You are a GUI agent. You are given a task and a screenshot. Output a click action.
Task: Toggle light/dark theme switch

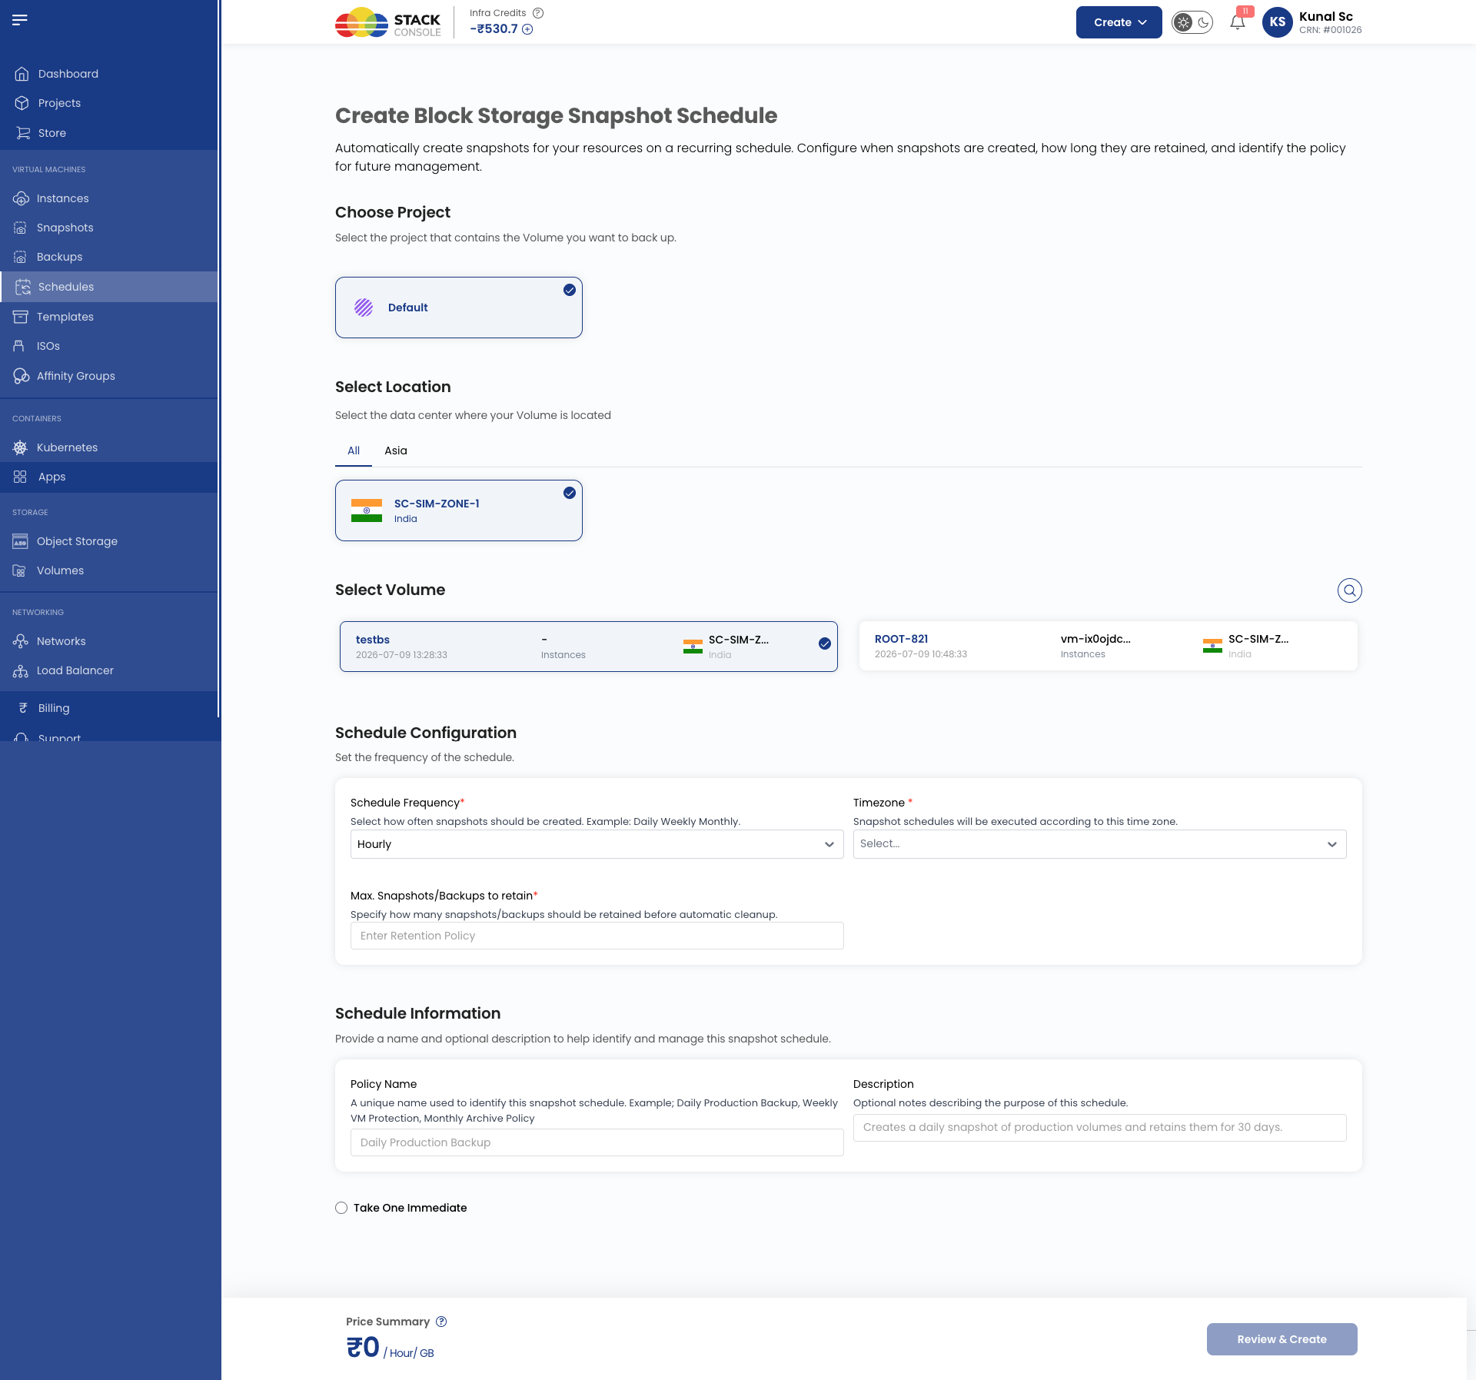[x=1192, y=22]
